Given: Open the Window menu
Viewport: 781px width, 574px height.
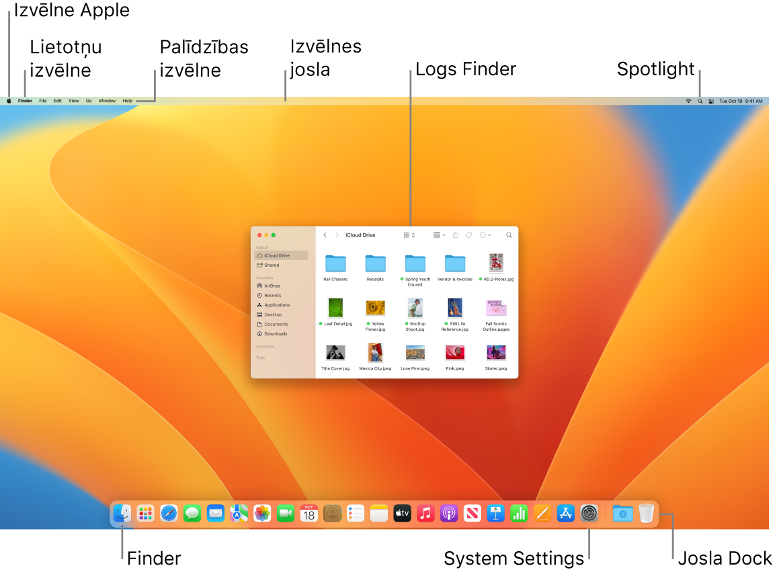Looking at the screenshot, I should [x=107, y=101].
